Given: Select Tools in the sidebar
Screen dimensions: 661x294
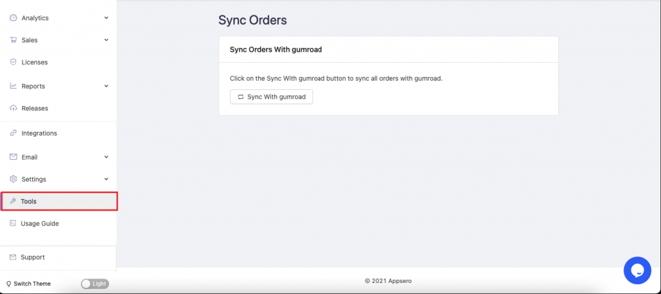Looking at the screenshot, I should 59,201.
